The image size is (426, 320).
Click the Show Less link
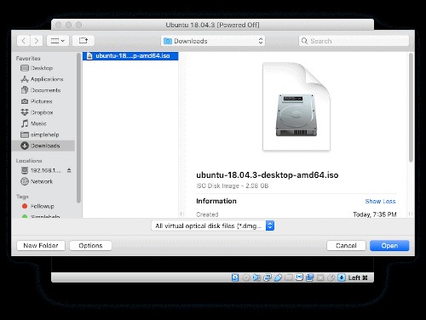pos(380,201)
